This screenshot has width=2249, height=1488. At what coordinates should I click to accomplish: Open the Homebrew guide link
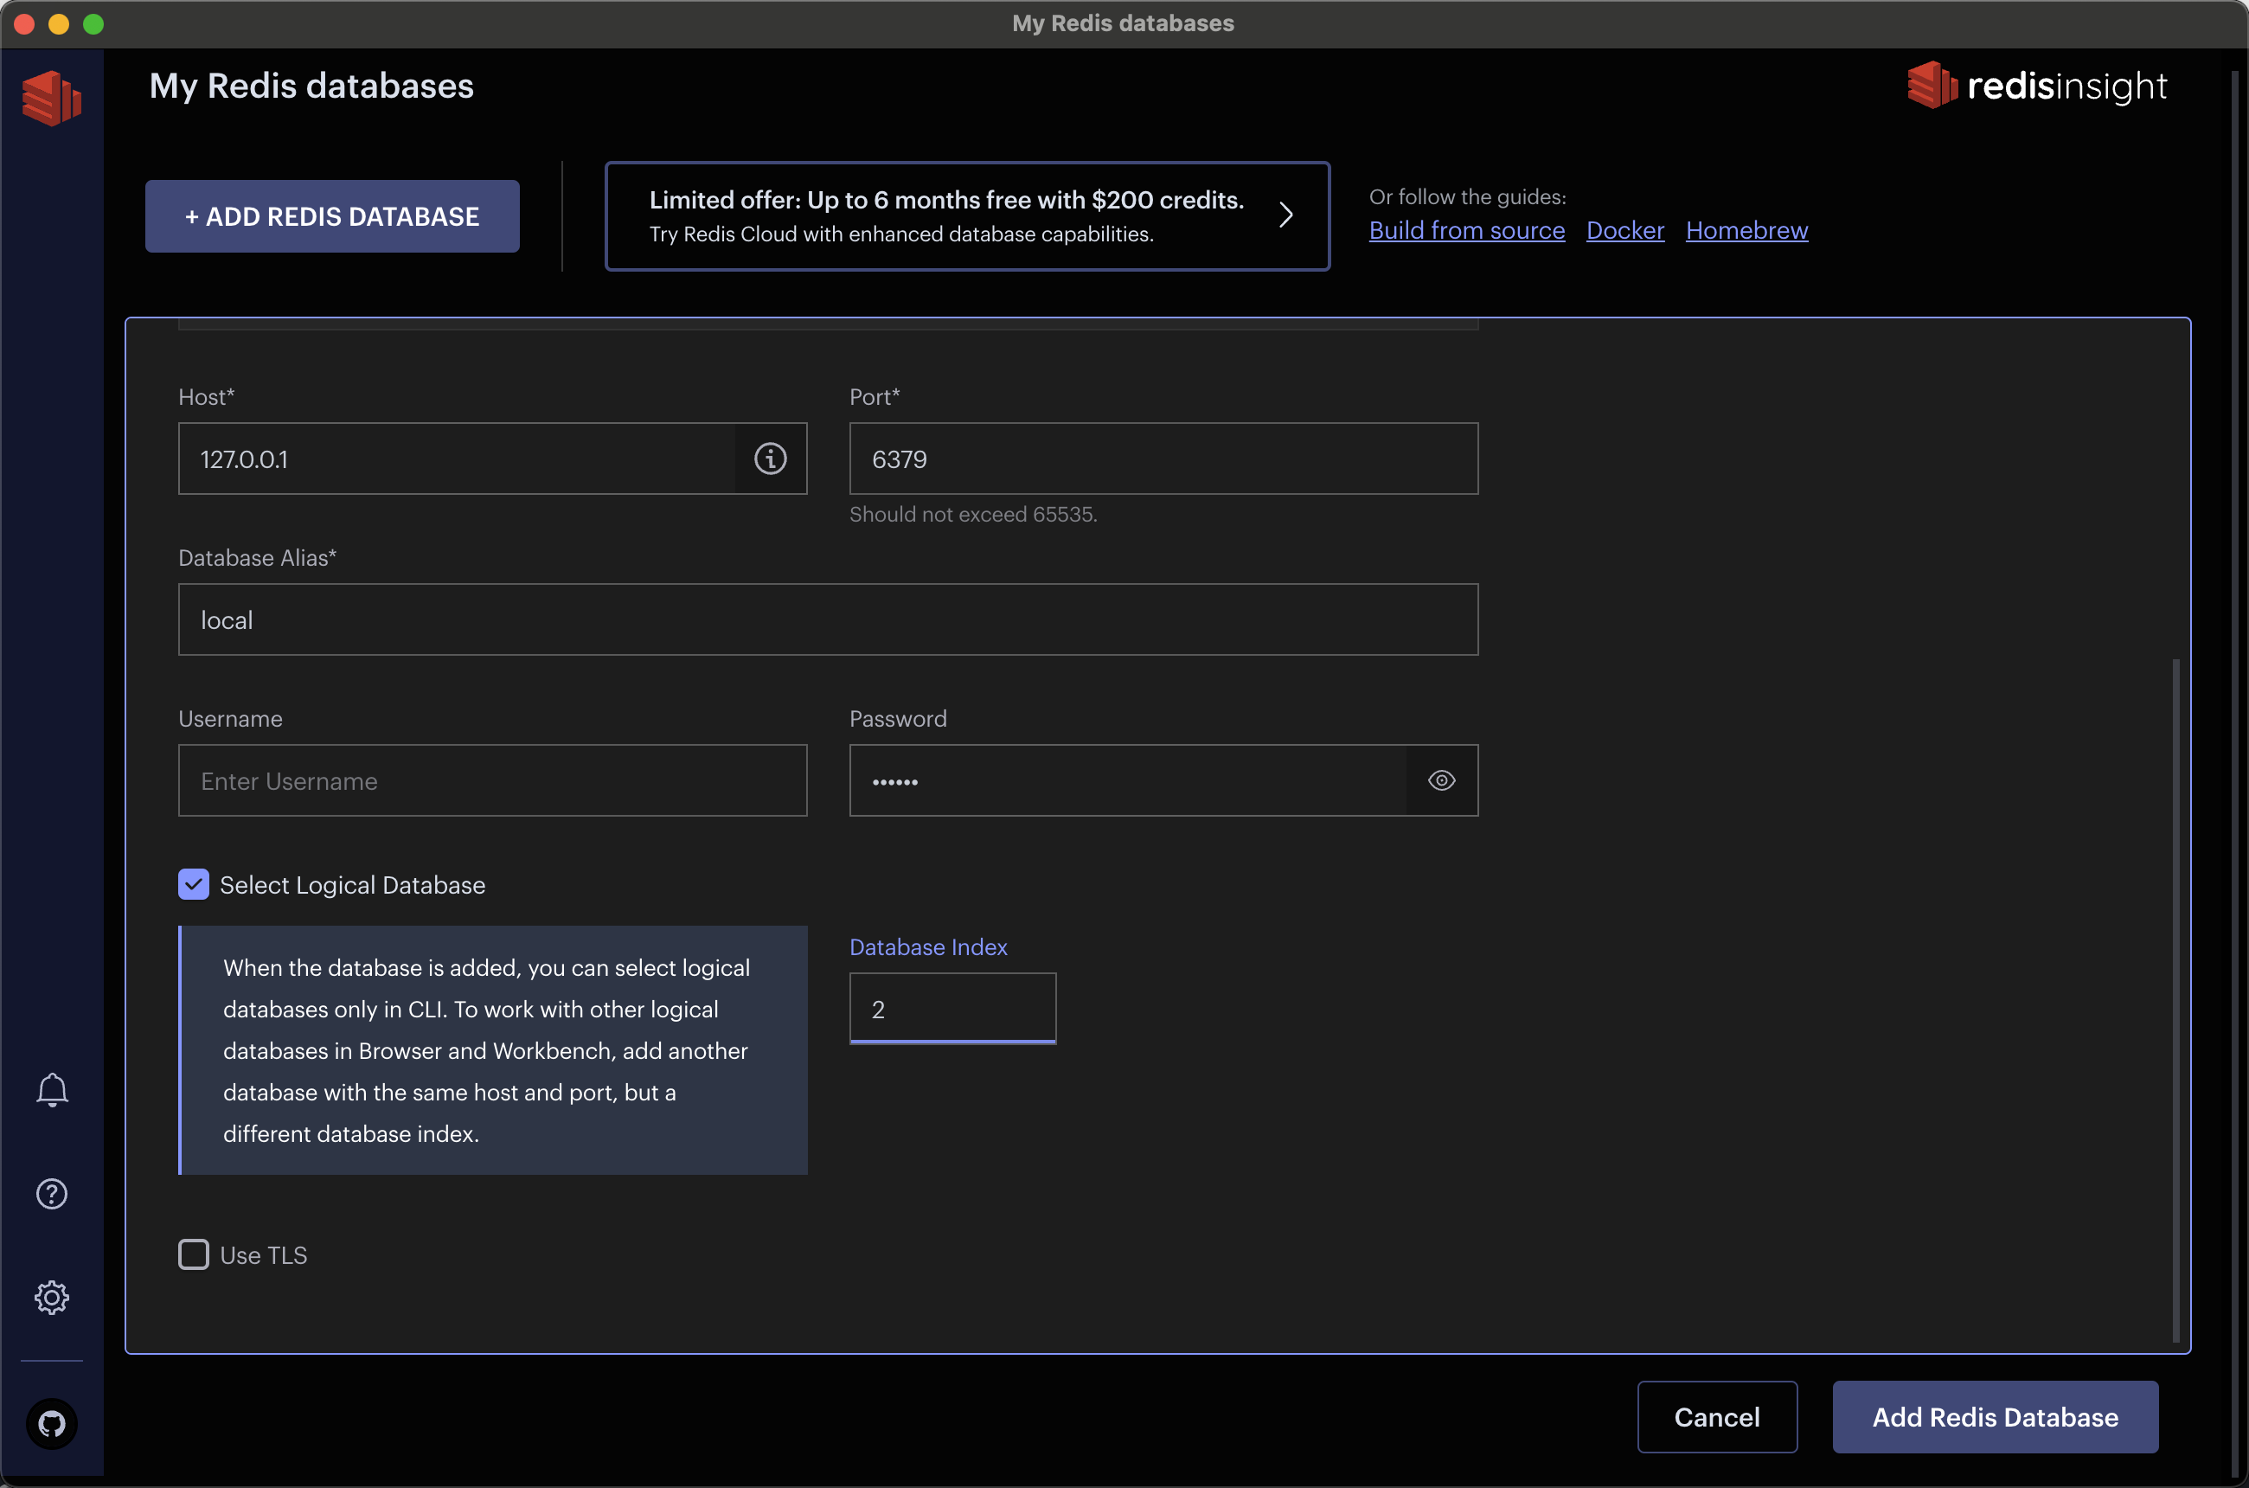coord(1746,231)
